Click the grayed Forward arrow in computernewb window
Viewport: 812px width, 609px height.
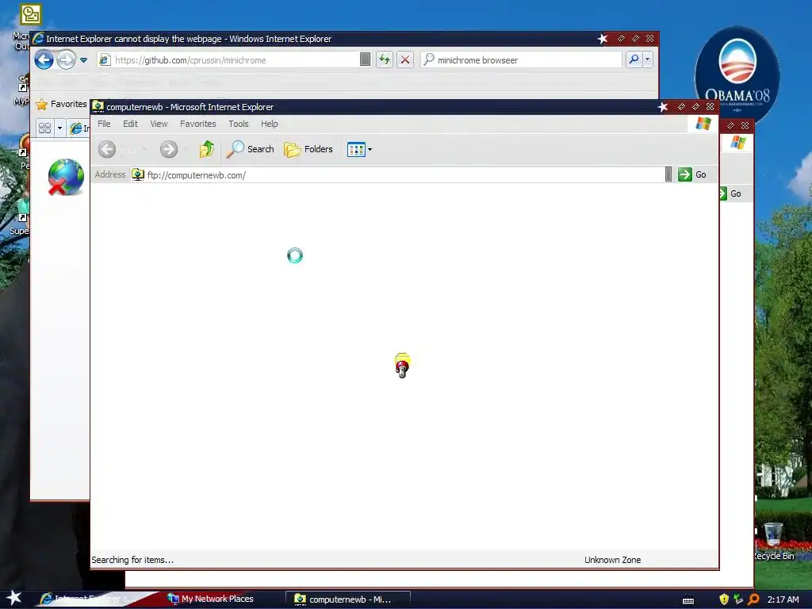[x=168, y=149]
